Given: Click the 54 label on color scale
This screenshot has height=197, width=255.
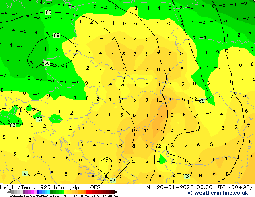Looking at the screenshot, I should pos(116,196).
